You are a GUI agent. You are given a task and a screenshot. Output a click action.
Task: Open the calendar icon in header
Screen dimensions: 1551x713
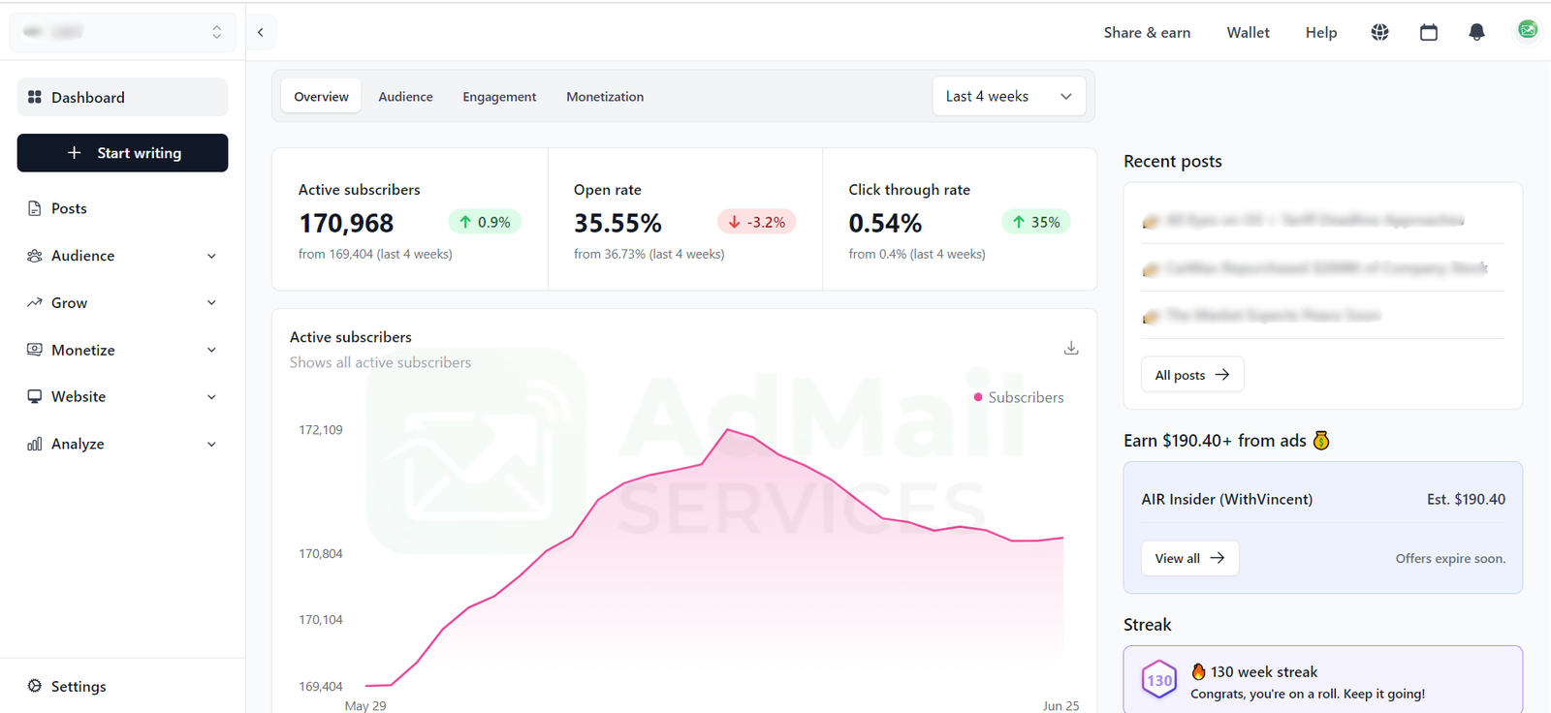point(1428,32)
